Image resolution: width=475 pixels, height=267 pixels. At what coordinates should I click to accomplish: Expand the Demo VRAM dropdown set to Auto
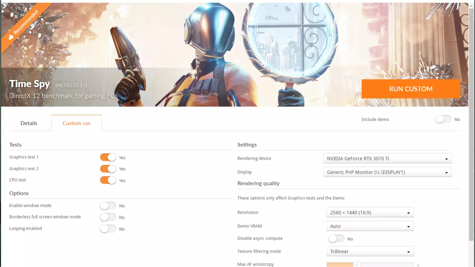370,226
